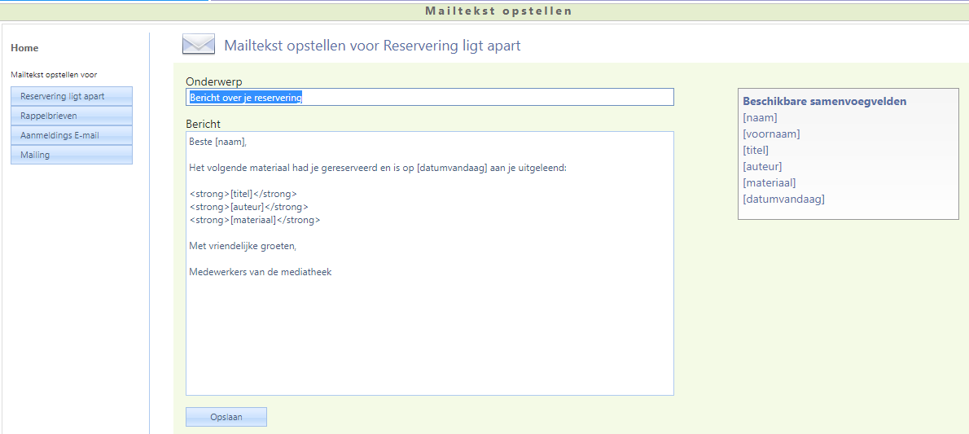Insert the [voornaam] merge field
This screenshot has width=969, height=434.
(771, 134)
